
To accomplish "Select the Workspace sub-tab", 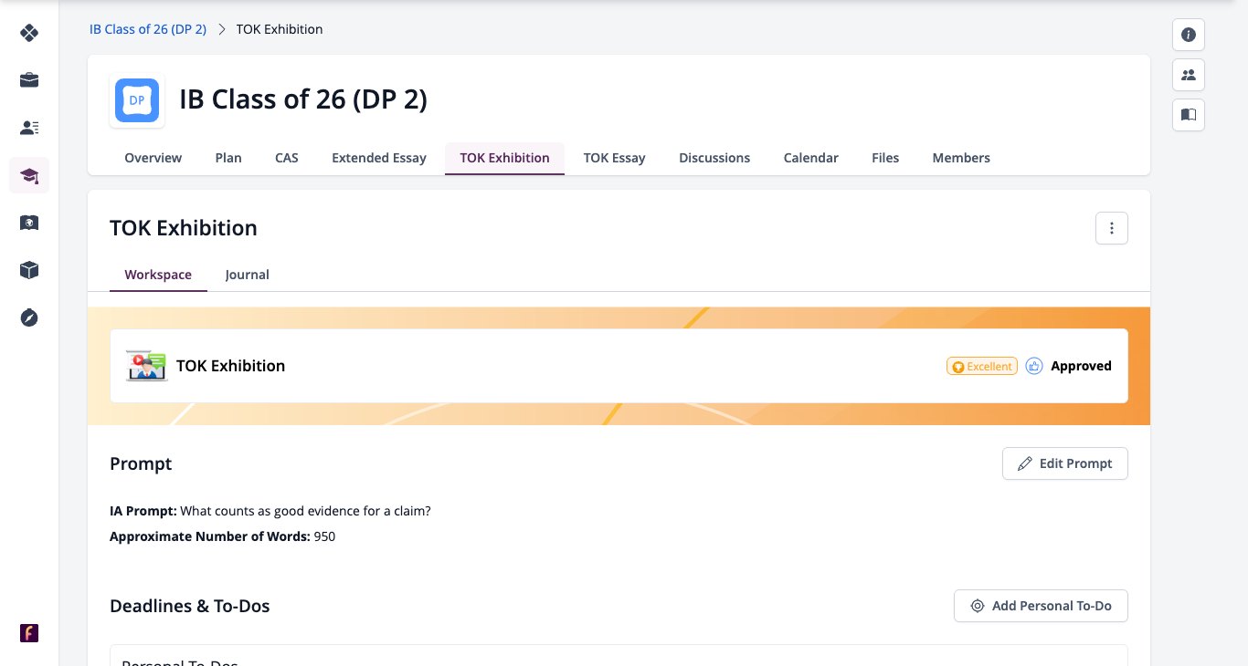I will pos(158,275).
